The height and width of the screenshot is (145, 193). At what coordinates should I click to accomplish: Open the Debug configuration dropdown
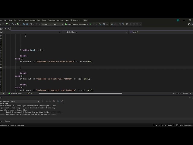[x=47, y=24]
